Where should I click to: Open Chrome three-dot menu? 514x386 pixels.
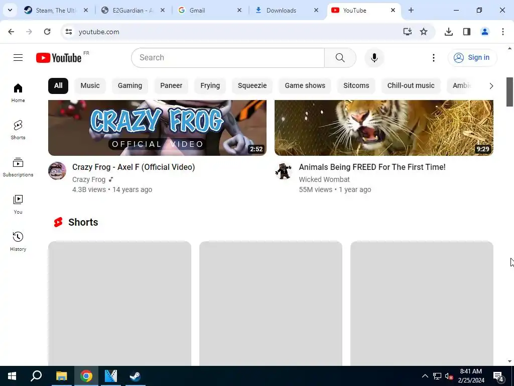tap(503, 32)
